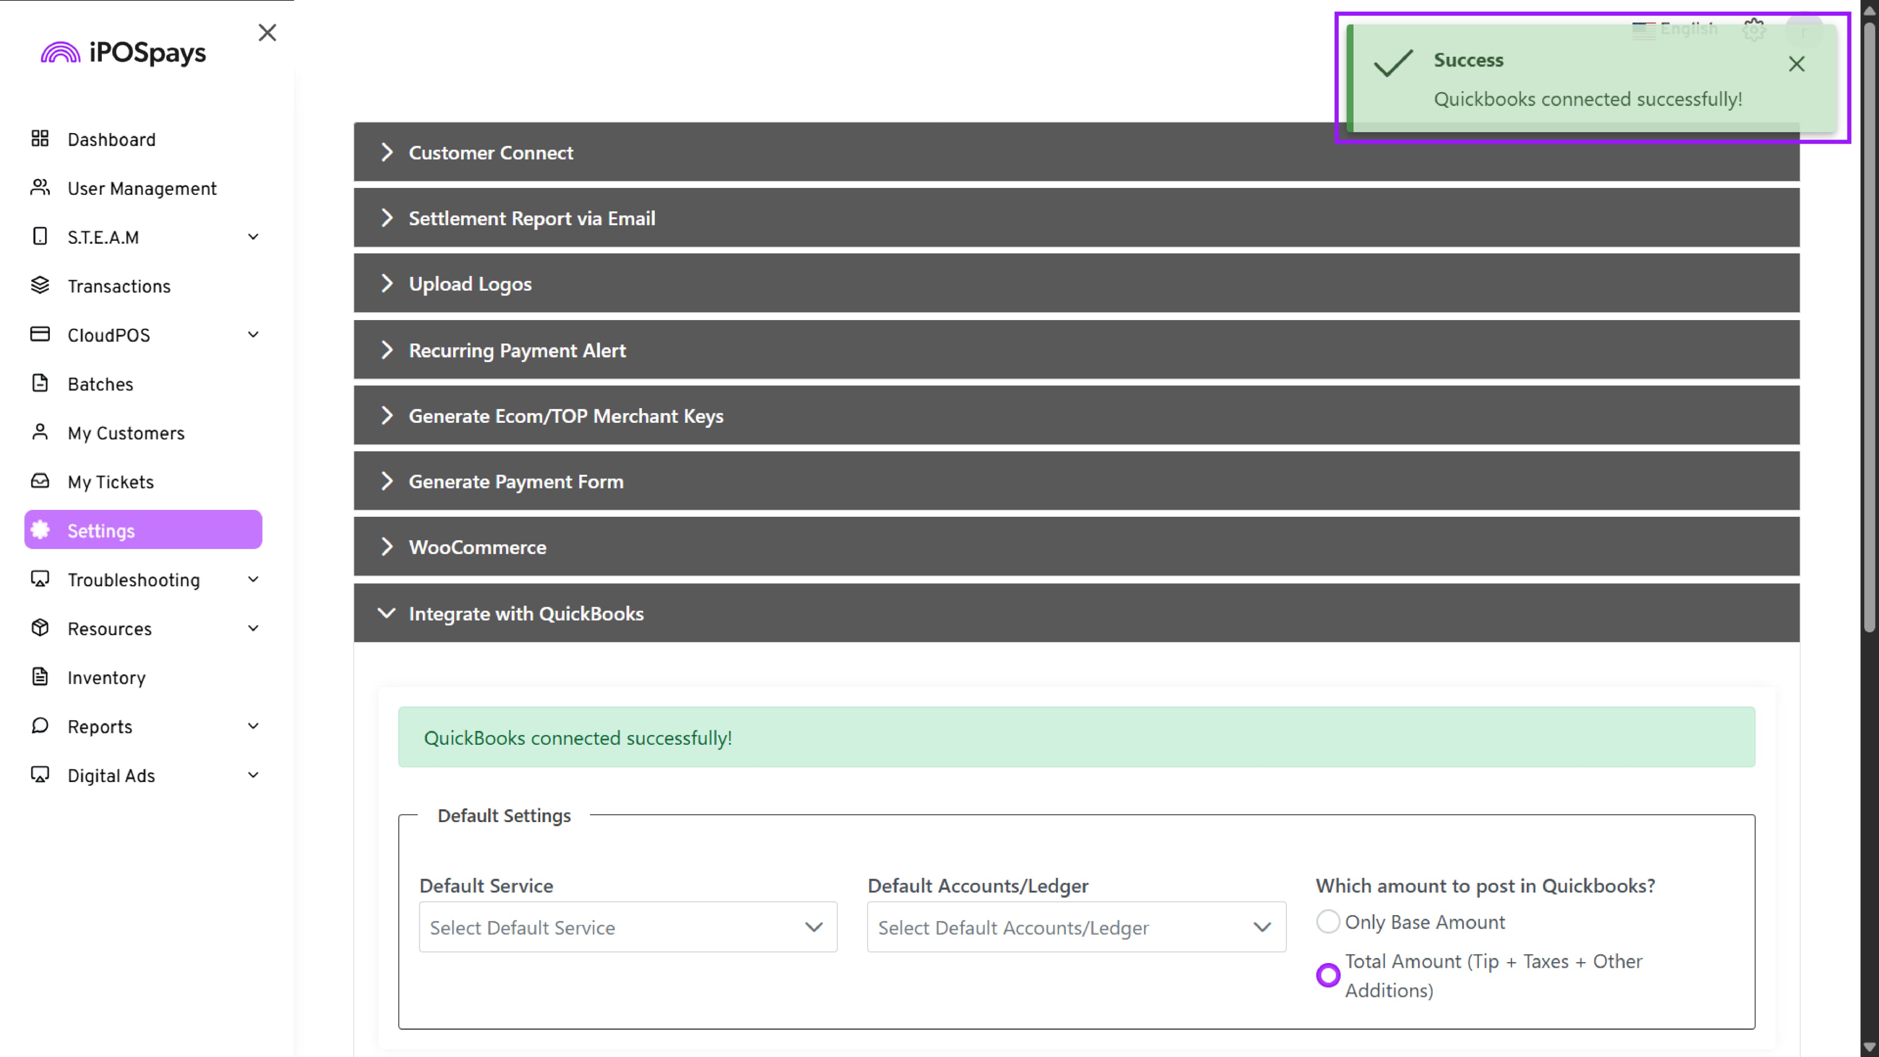1879x1057 pixels.
Task: Dismiss the Success notification toast
Action: [x=1796, y=64]
